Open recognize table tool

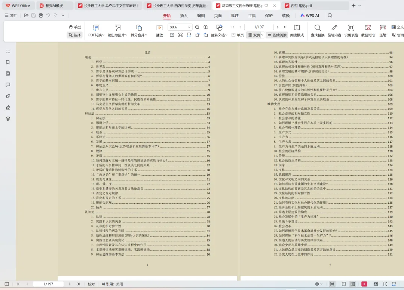(351, 31)
